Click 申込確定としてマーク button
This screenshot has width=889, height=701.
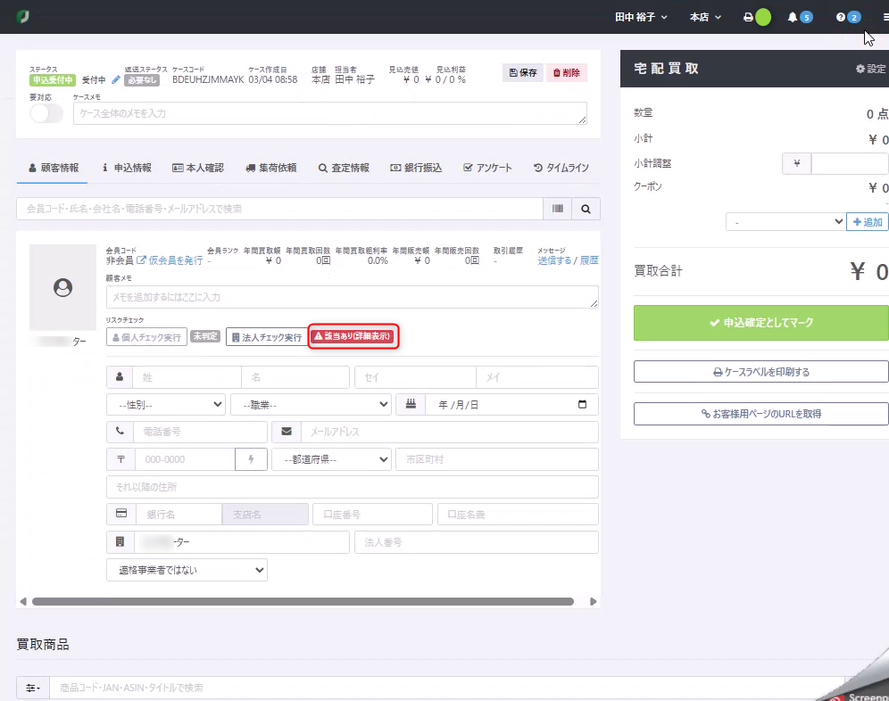(x=760, y=323)
